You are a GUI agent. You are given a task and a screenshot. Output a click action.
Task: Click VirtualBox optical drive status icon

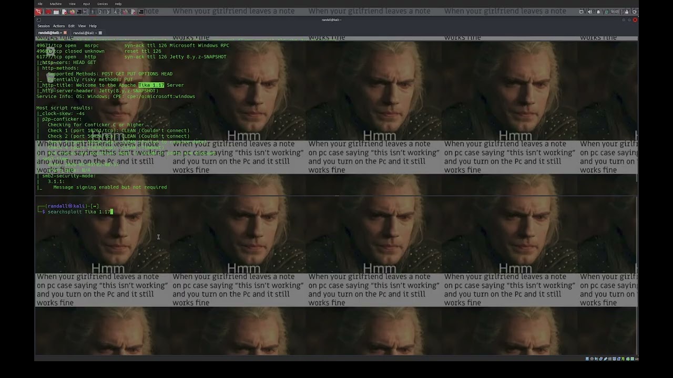(x=592, y=359)
